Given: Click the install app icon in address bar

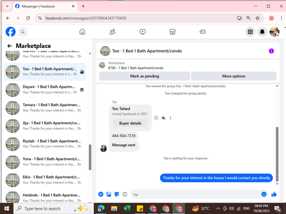Looking at the screenshot, I should (x=240, y=18).
